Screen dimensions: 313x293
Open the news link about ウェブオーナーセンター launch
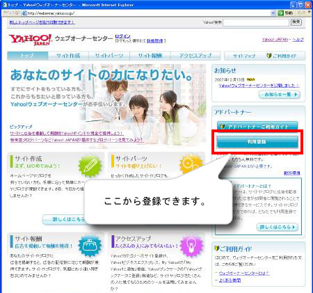point(259,86)
